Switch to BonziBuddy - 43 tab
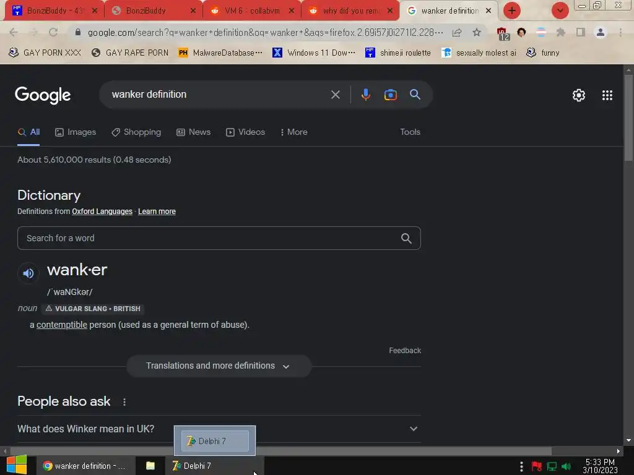This screenshot has height=475, width=634. click(54, 11)
